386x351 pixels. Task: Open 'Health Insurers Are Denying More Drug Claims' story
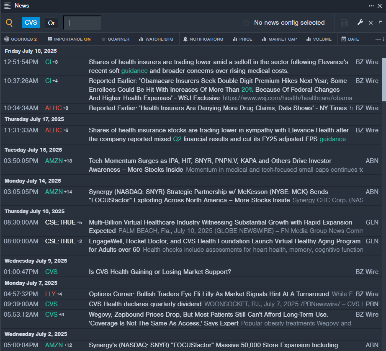pyautogui.click(x=218, y=108)
